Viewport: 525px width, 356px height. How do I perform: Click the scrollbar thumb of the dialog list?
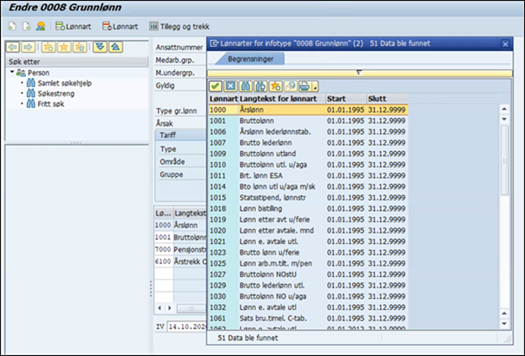pyautogui.click(x=504, y=161)
